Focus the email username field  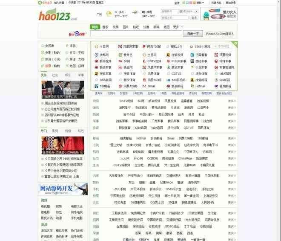click(169, 12)
